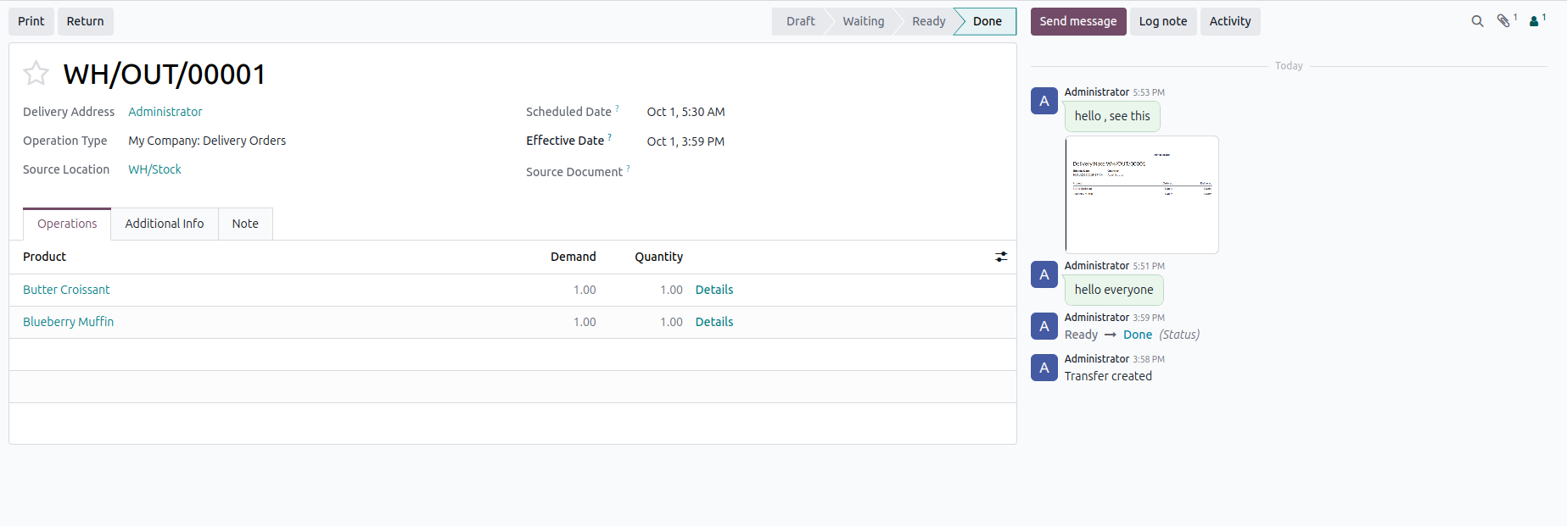Open search icon in chatter
The height and width of the screenshot is (526, 1567).
[1477, 21]
